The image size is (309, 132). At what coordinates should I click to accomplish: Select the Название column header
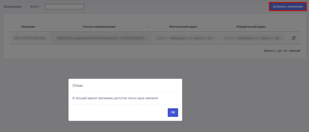tap(28, 27)
